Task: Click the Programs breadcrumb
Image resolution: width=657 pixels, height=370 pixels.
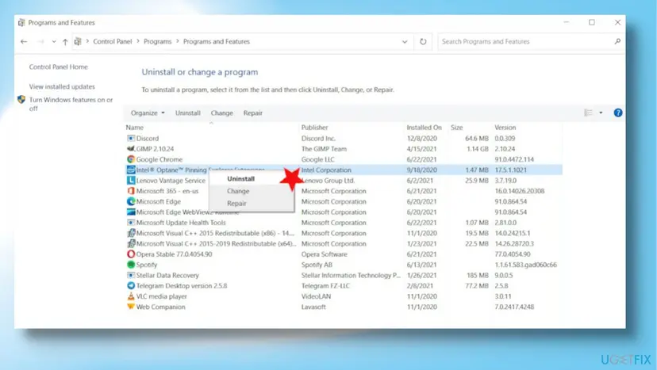Action: [158, 41]
